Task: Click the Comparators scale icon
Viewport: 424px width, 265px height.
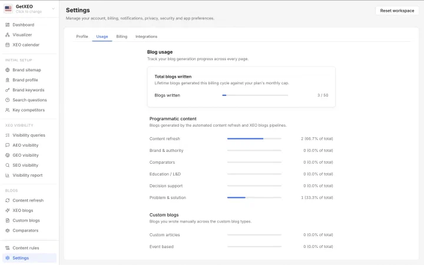Action: (x=7, y=230)
